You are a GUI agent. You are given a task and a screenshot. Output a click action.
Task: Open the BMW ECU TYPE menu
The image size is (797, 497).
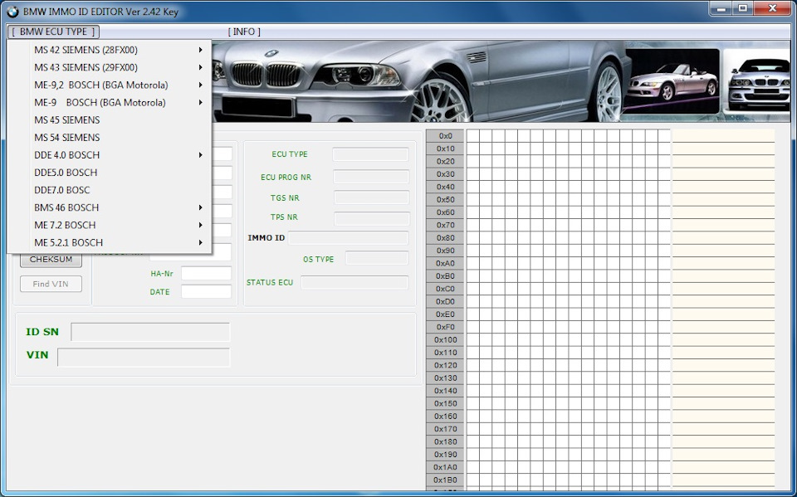click(x=54, y=32)
